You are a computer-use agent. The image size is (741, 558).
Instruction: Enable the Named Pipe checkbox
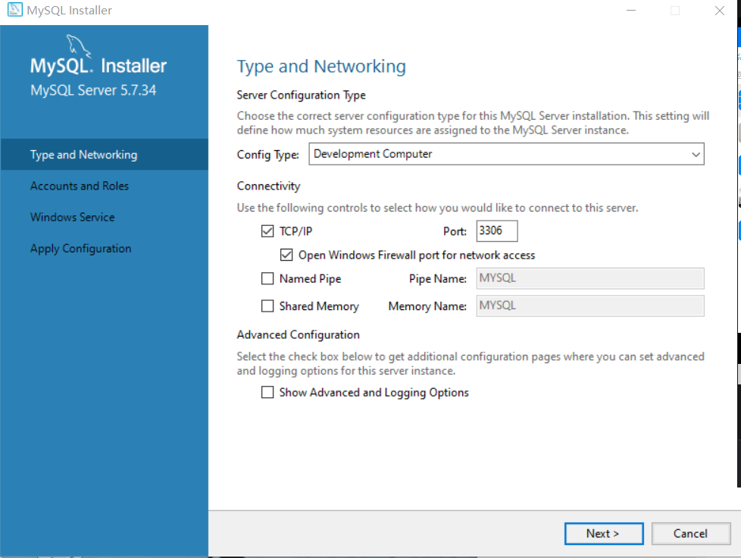point(267,278)
